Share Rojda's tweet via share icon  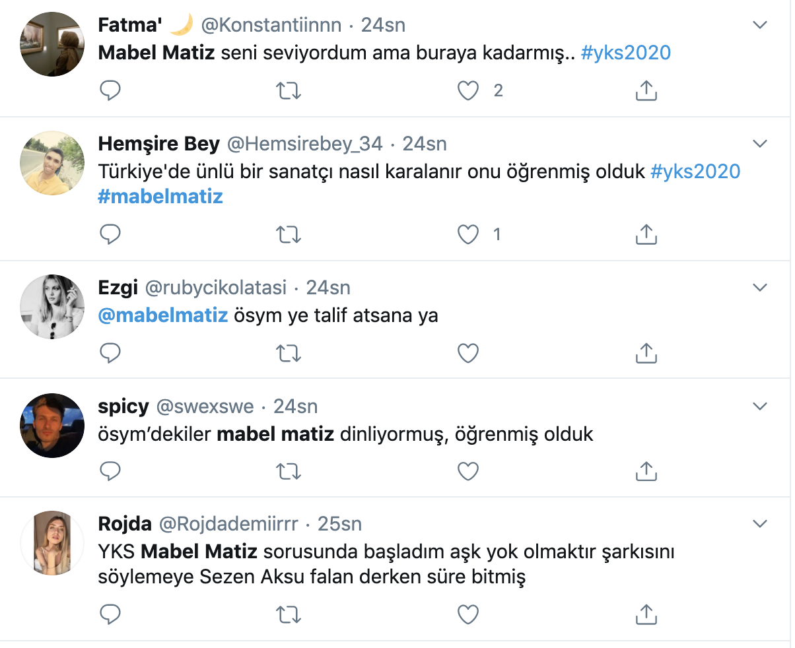coord(646,614)
